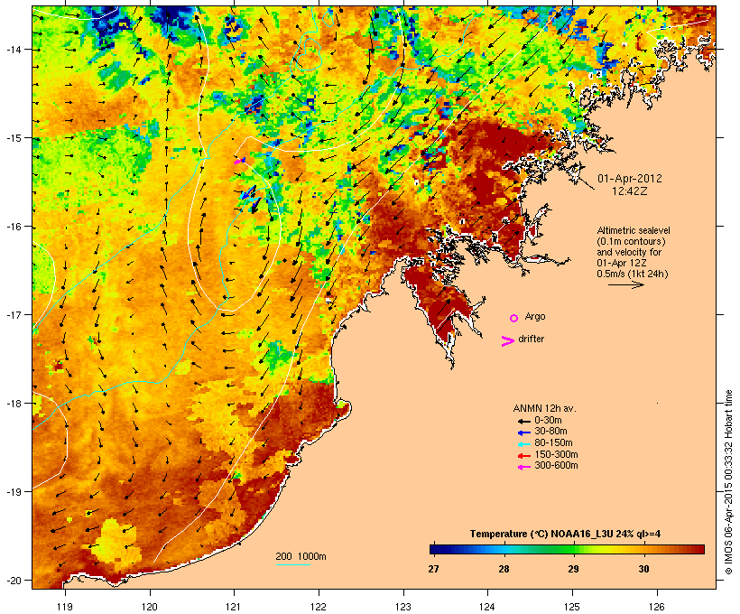The width and height of the screenshot is (740, 614).
Task: Click the longitude label 122
Action: [x=319, y=607]
